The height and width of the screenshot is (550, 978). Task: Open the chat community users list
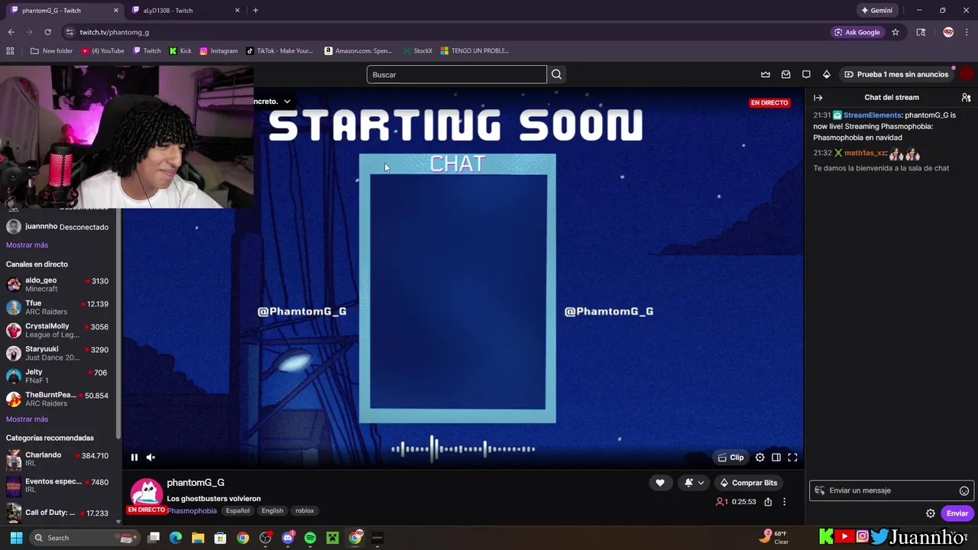(x=966, y=98)
